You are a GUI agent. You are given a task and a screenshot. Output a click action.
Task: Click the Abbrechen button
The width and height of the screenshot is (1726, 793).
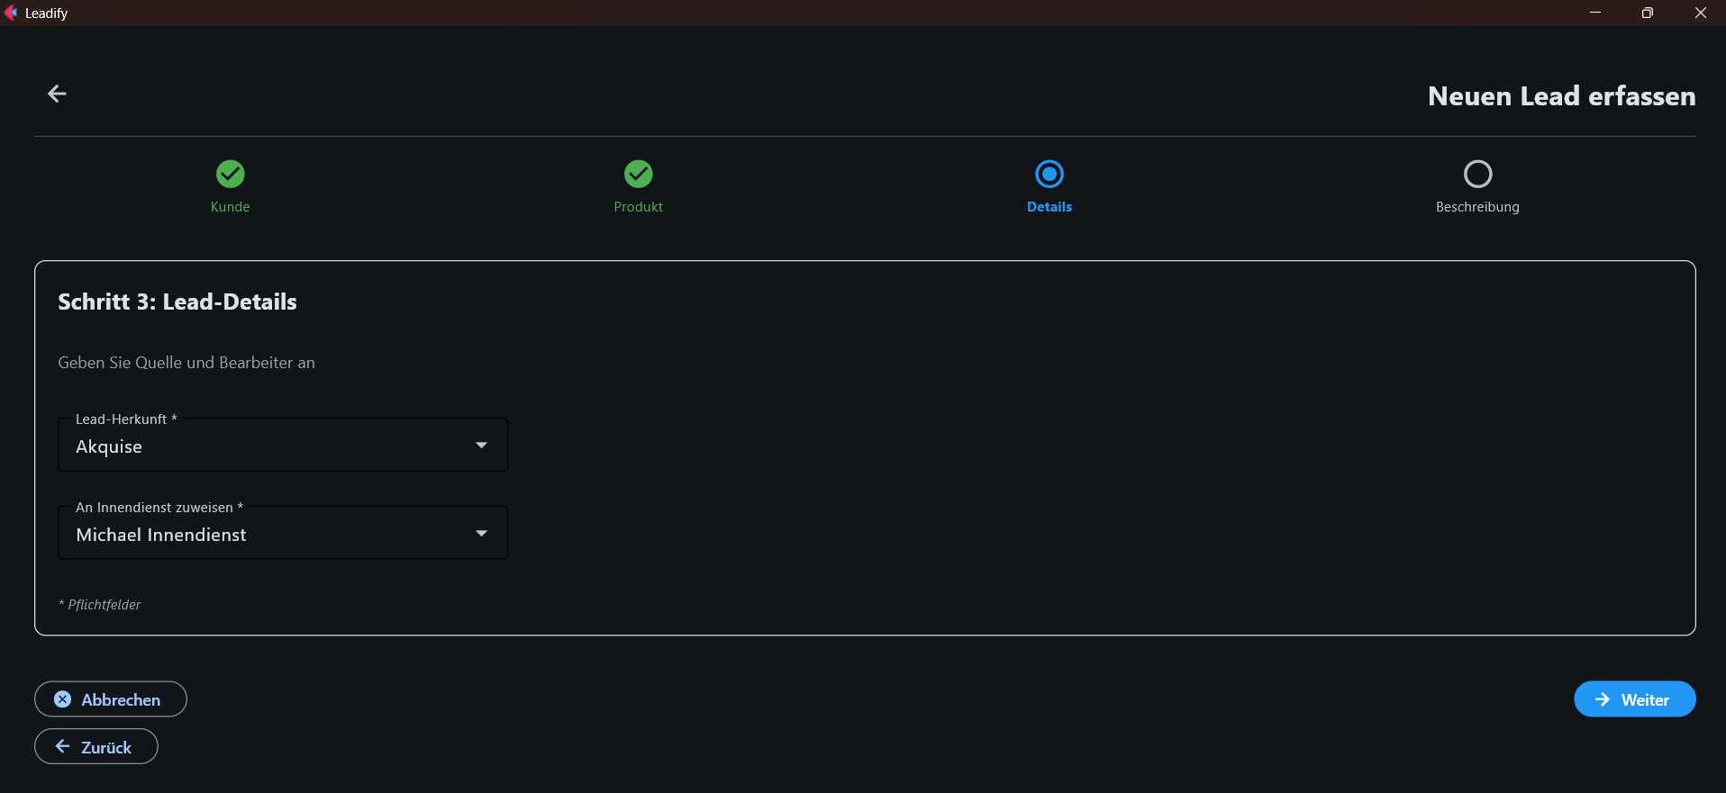110,698
